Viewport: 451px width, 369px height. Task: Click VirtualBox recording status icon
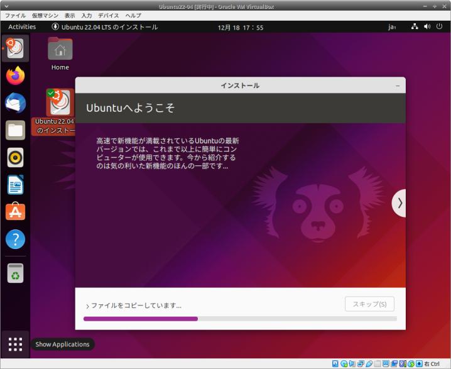(394, 363)
